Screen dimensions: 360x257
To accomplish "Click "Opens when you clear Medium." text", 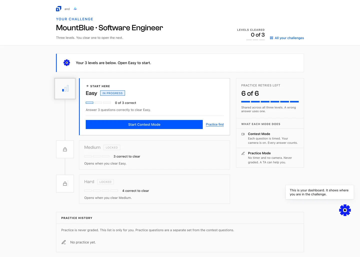I will pyautogui.click(x=108, y=198).
